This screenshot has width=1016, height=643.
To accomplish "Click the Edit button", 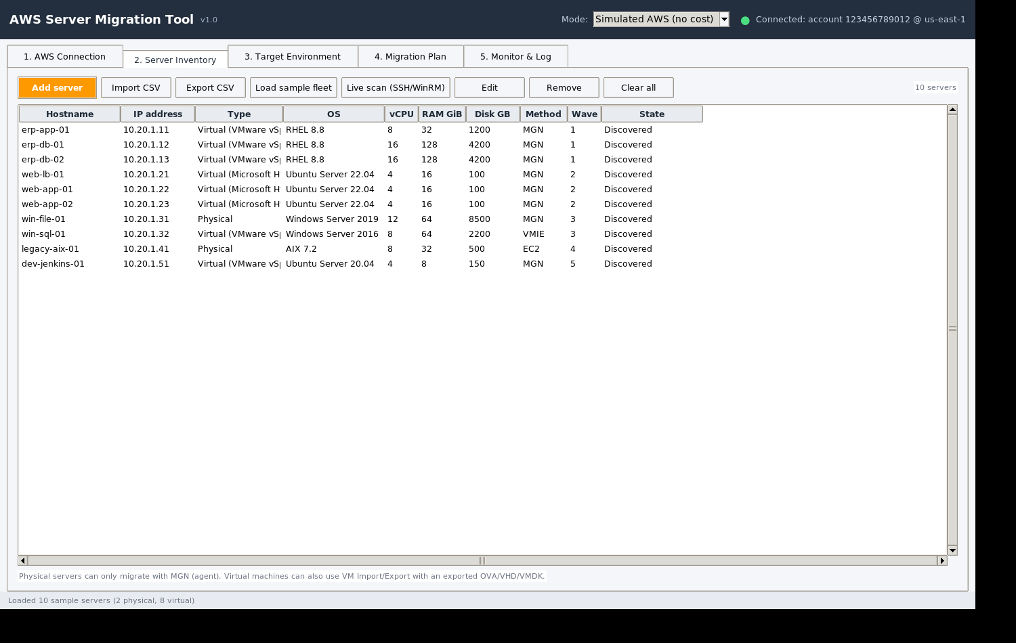I will pyautogui.click(x=490, y=87).
